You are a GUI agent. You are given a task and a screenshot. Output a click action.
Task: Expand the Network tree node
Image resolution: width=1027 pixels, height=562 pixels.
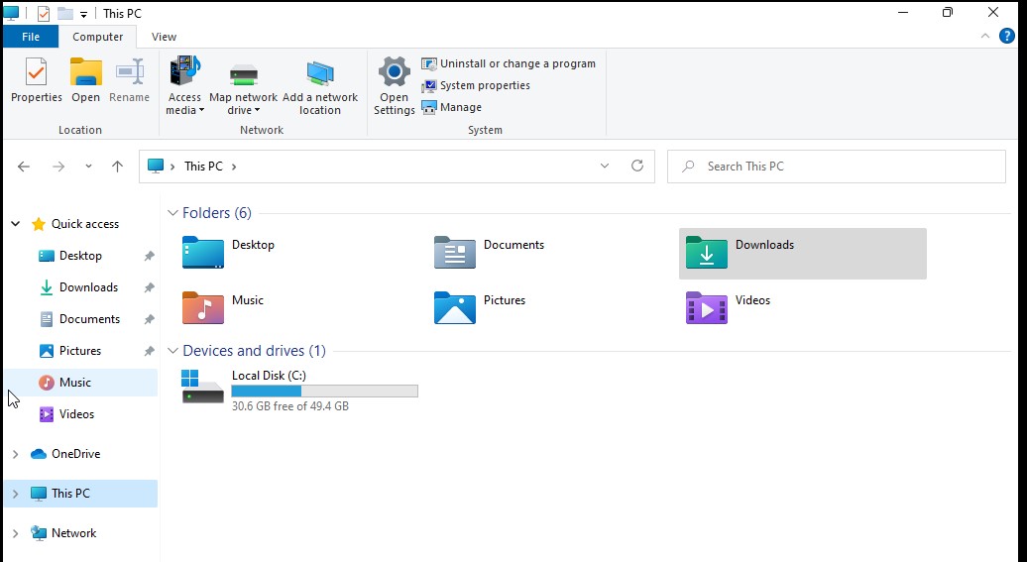click(x=15, y=533)
